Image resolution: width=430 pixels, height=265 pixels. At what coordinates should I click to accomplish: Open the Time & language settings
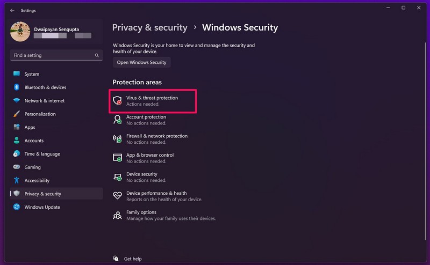pos(42,154)
